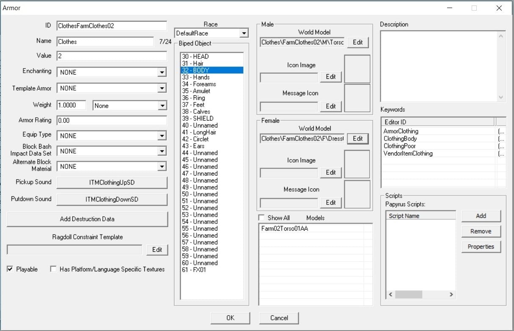The height and width of the screenshot is (331, 514).
Task: Click the Remove script button
Action: 481,232
